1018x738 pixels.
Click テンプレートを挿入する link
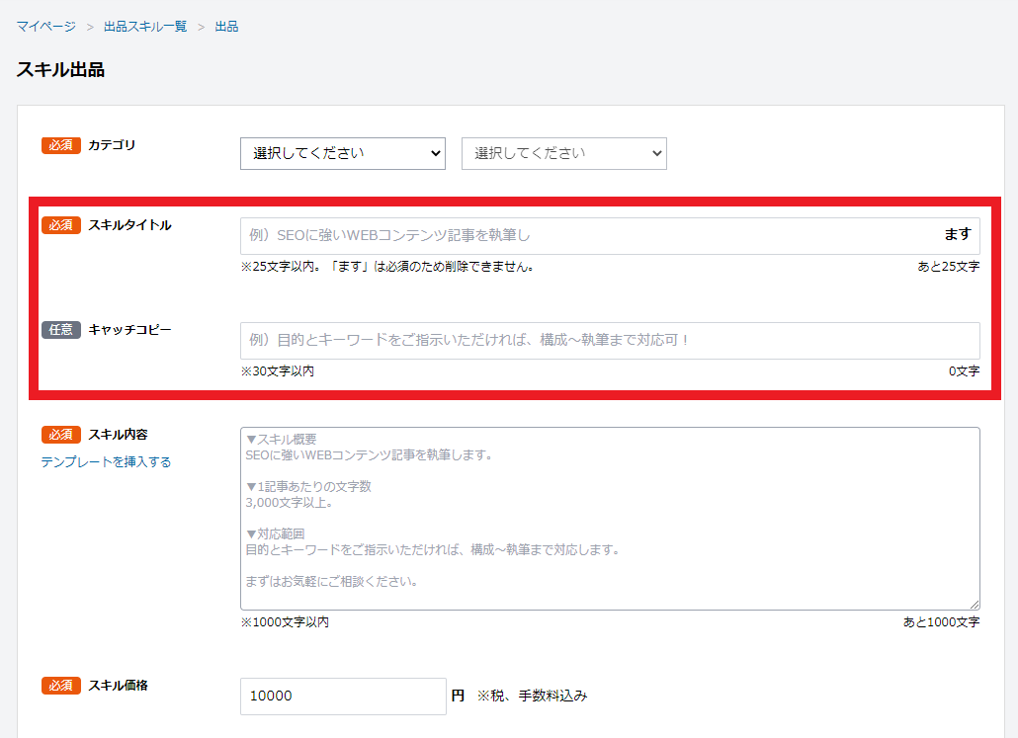pyautogui.click(x=106, y=461)
